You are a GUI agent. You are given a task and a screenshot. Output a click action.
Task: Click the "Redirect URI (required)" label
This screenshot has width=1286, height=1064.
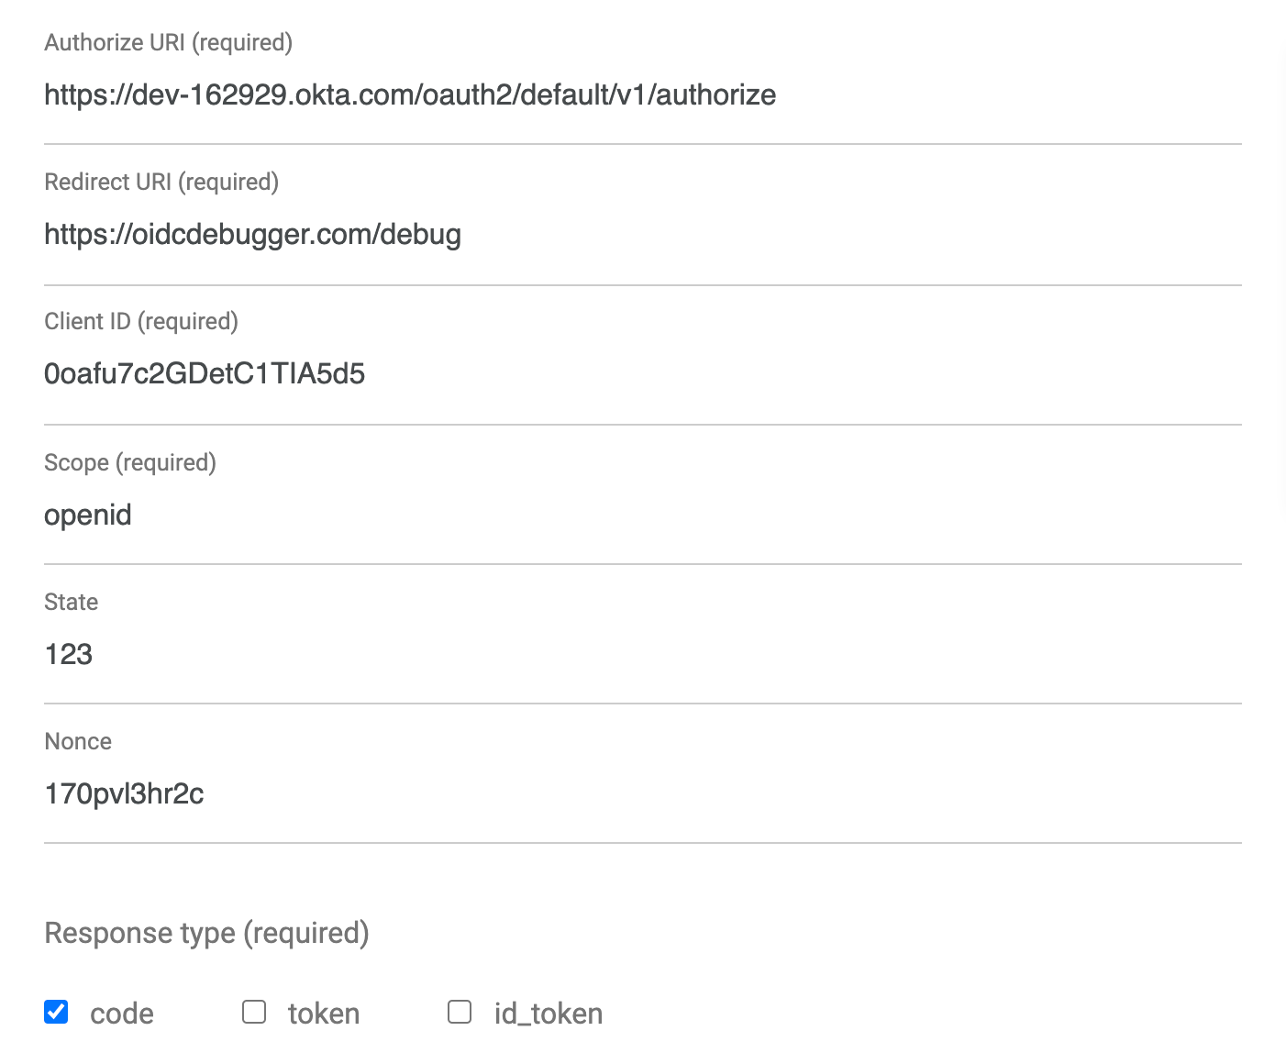(x=161, y=183)
